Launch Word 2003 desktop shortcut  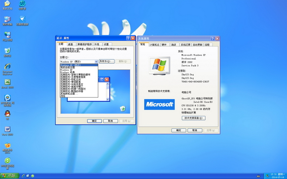point(7,131)
